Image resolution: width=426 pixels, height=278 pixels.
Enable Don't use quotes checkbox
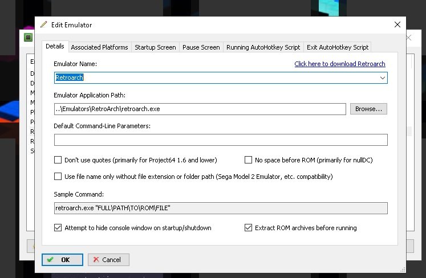tap(58, 160)
